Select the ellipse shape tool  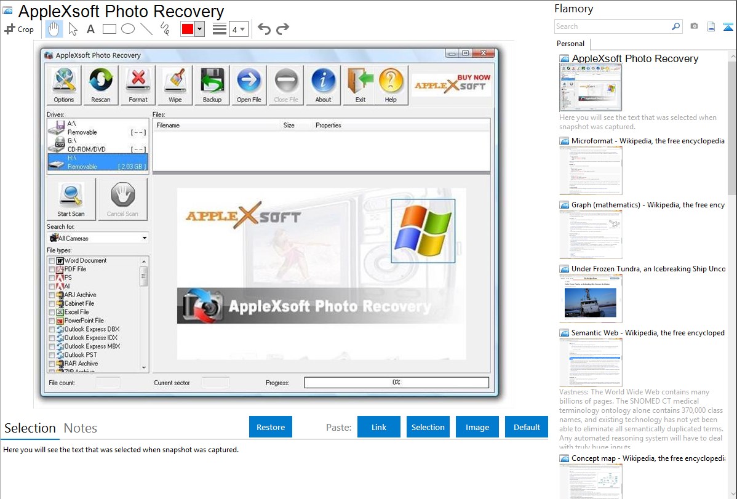128,29
